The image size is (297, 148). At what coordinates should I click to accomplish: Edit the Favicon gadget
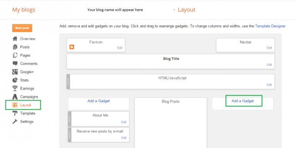(x=120, y=48)
